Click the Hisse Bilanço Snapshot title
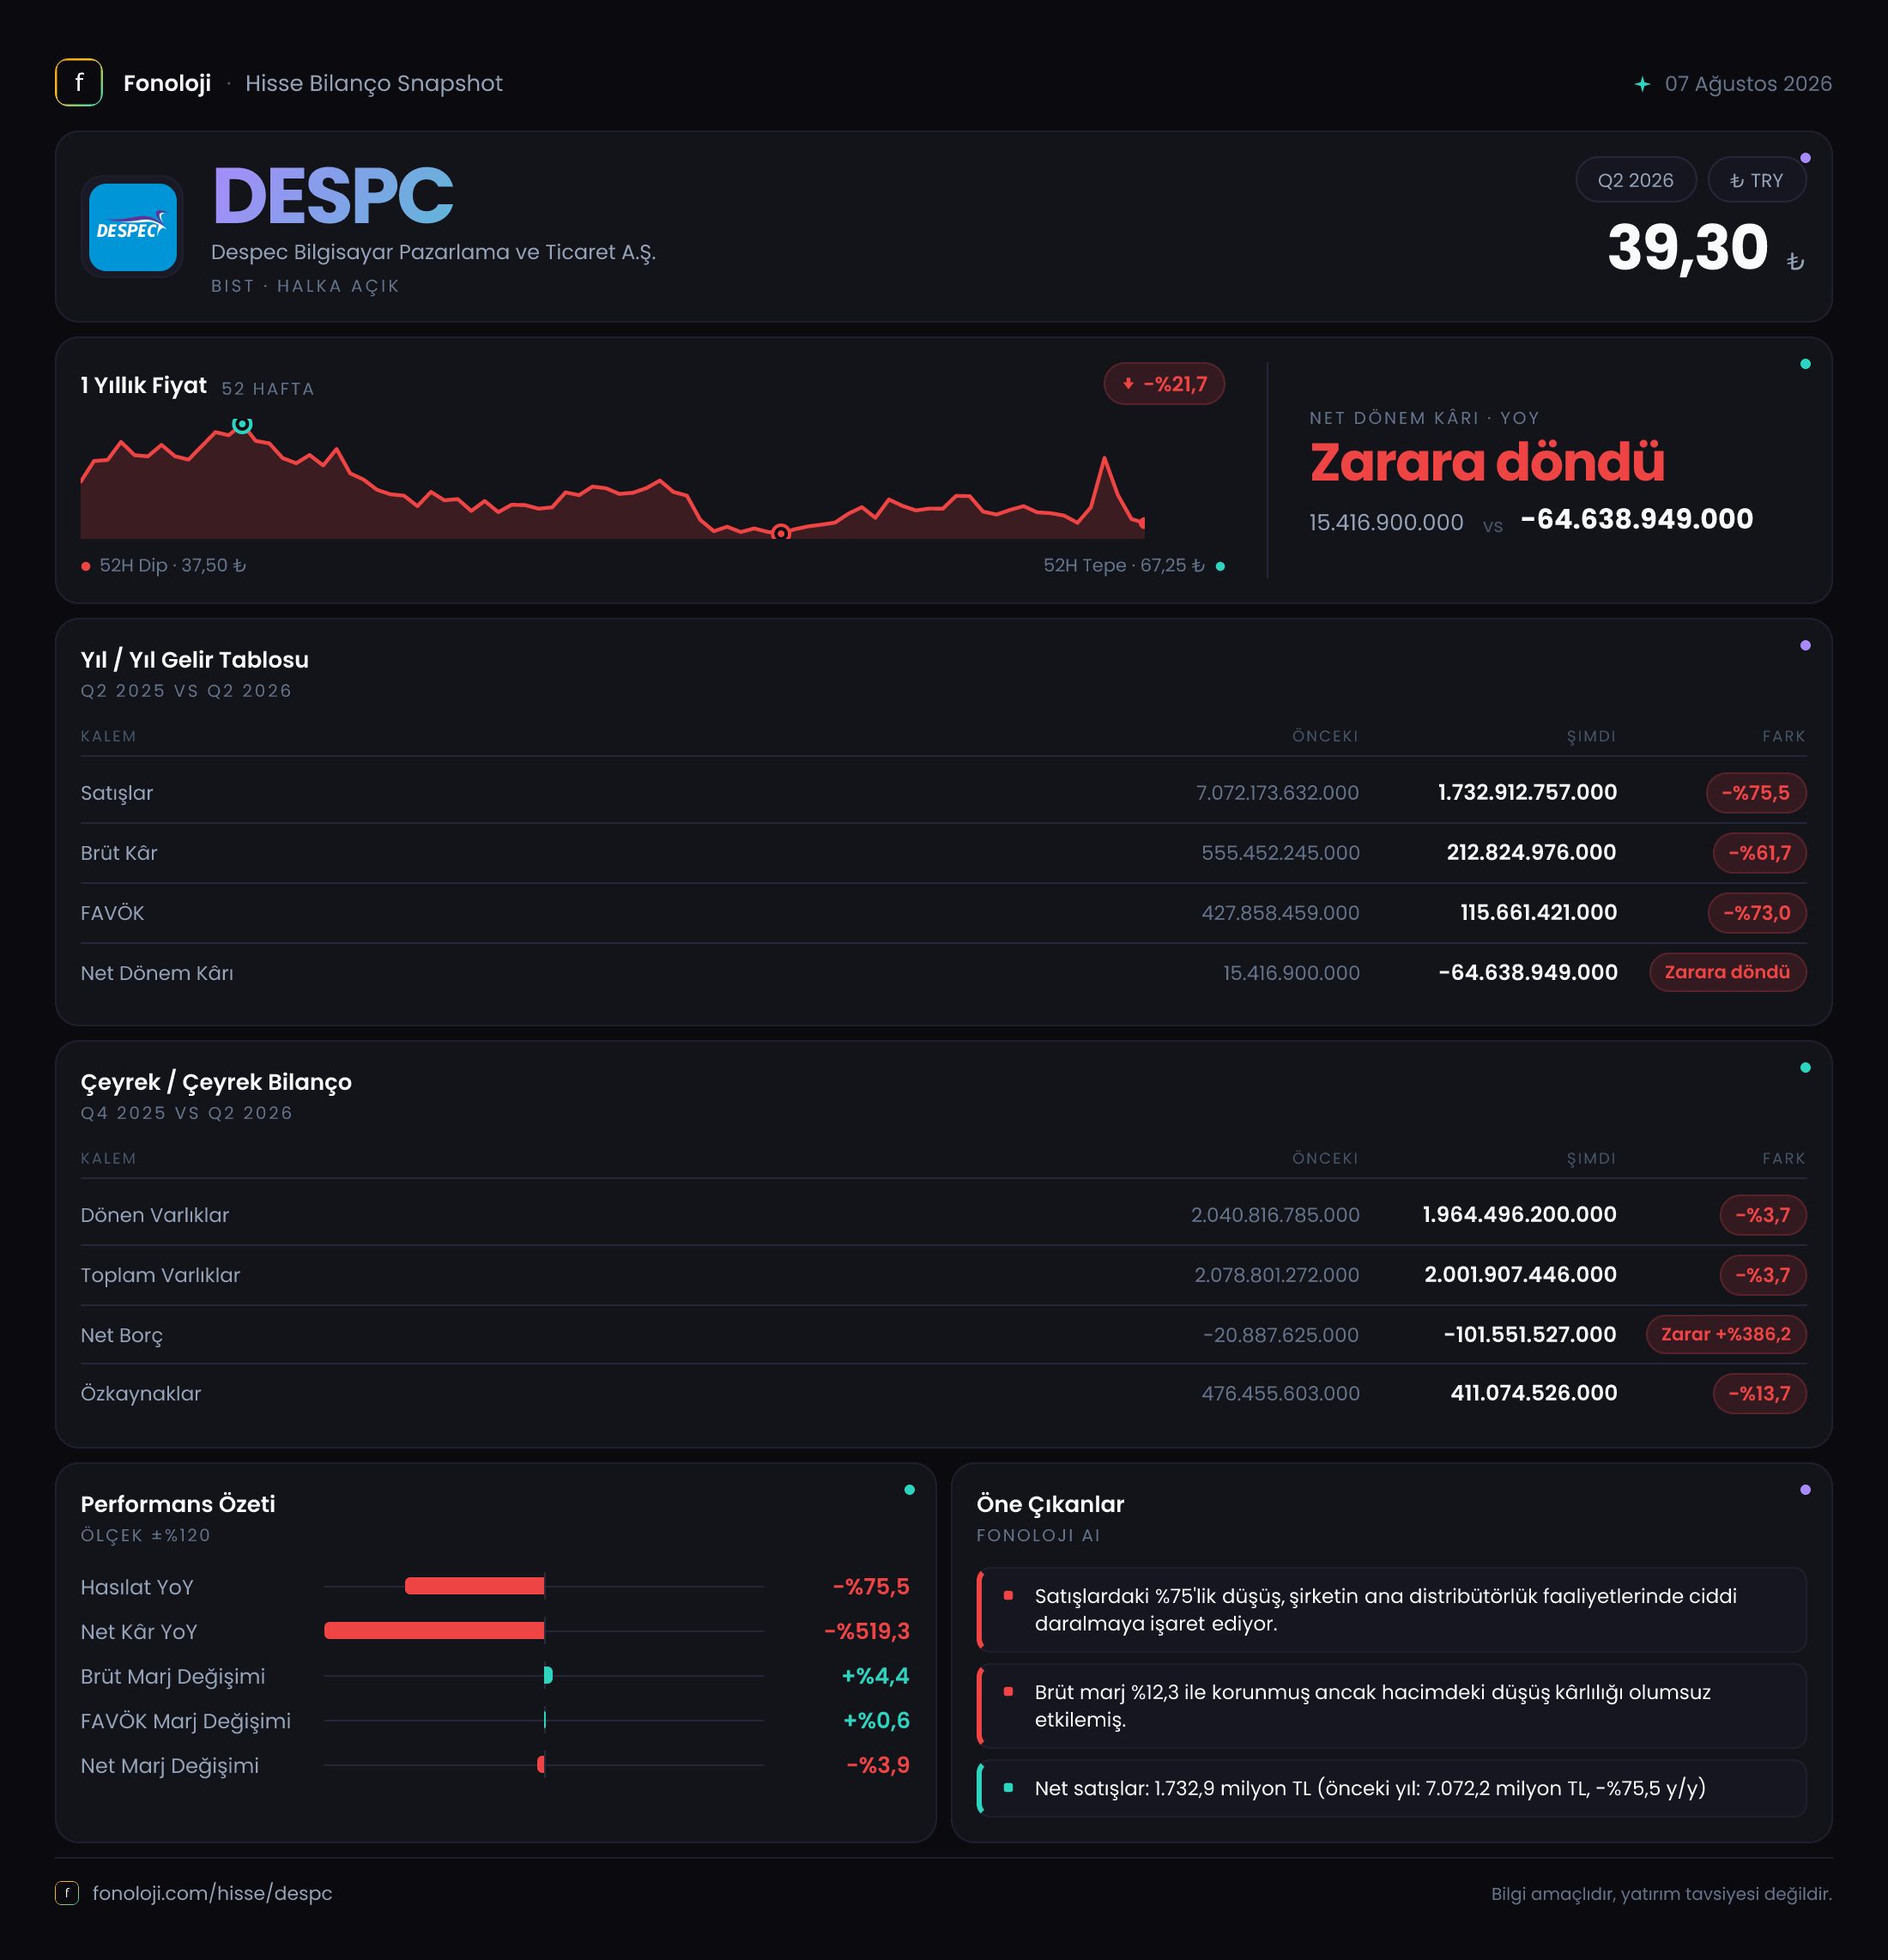 (374, 83)
